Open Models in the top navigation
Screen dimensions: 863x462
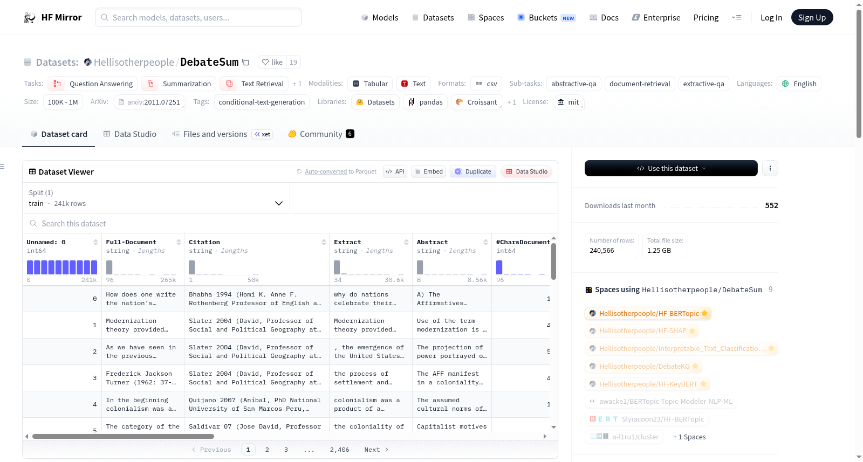(380, 18)
